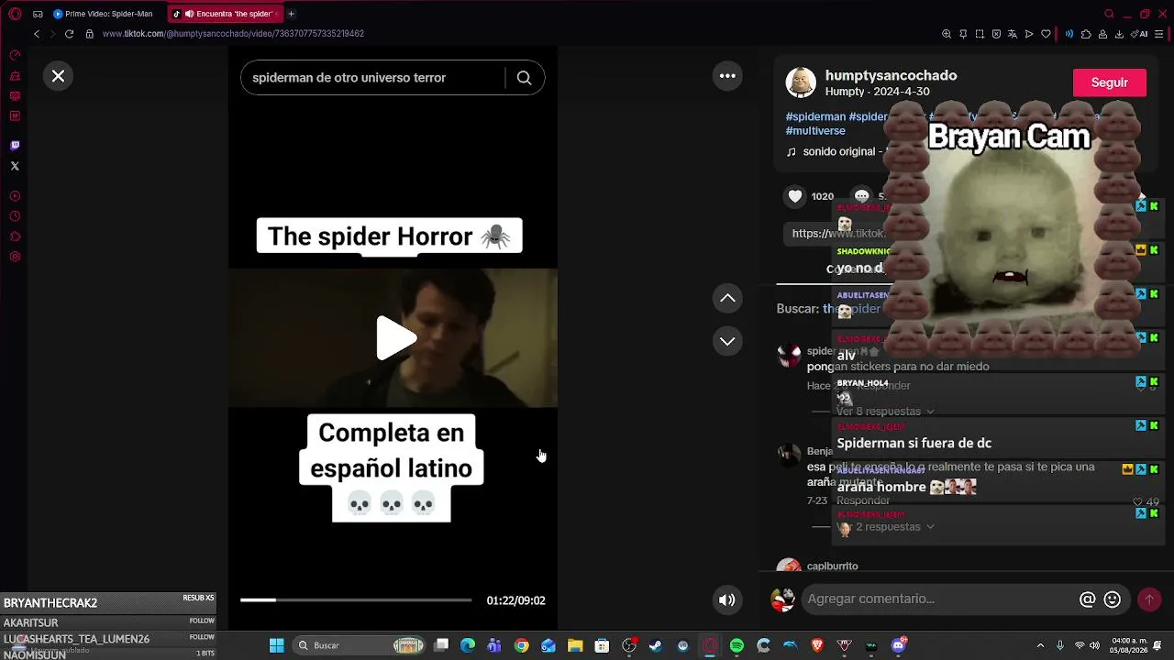This screenshot has width=1174, height=660.
Task: Go to the previous video arrow
Action: pyautogui.click(x=727, y=298)
